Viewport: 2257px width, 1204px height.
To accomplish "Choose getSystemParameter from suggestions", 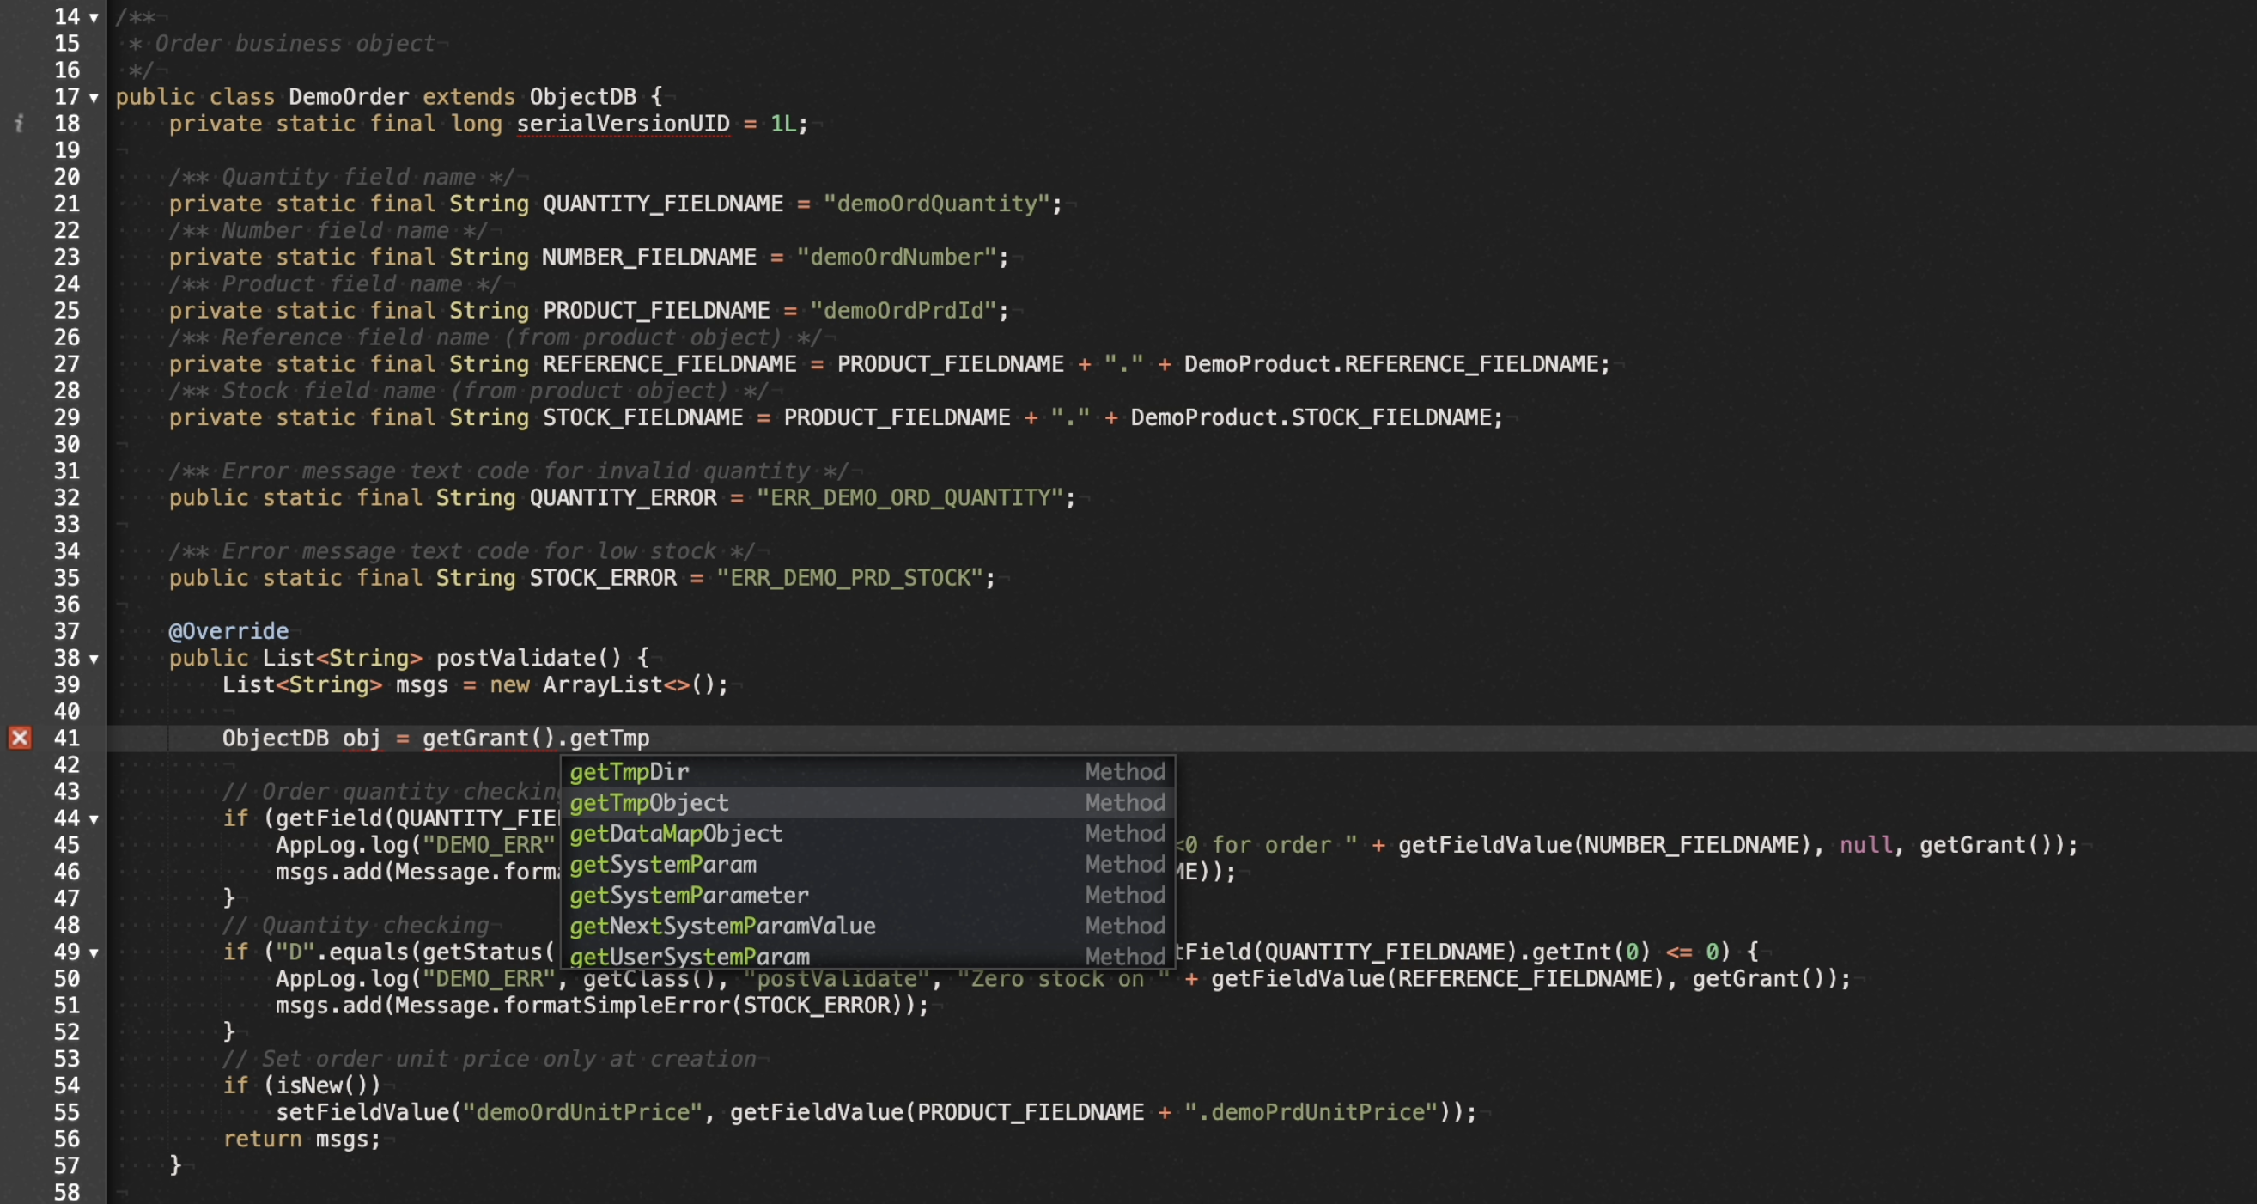I will (689, 895).
